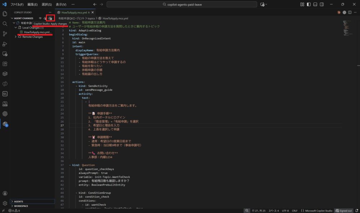360x213 pixels.
Task: Open the Extensions view in activity bar
Action: pyautogui.click(x=5, y=64)
